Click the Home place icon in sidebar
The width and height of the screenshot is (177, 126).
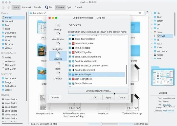[x=3, y=18]
